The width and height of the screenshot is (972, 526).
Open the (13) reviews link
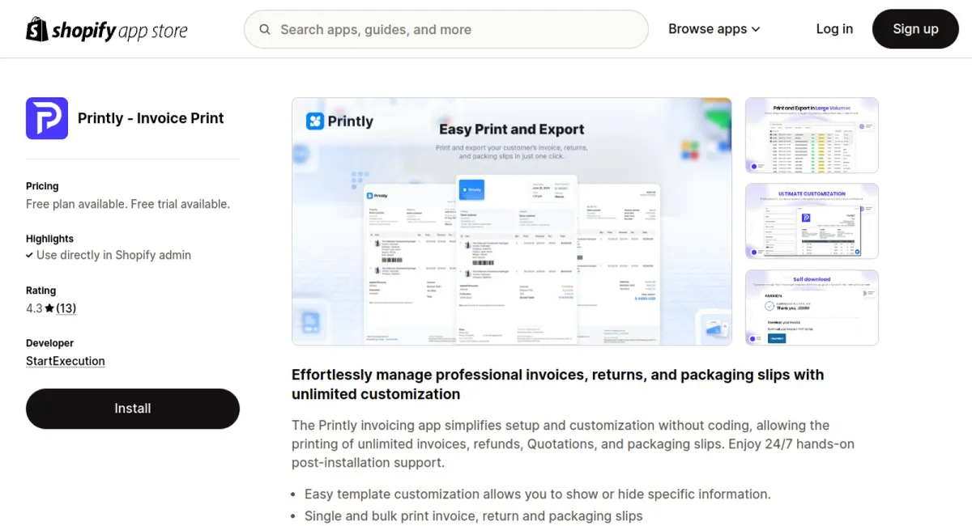tap(66, 308)
